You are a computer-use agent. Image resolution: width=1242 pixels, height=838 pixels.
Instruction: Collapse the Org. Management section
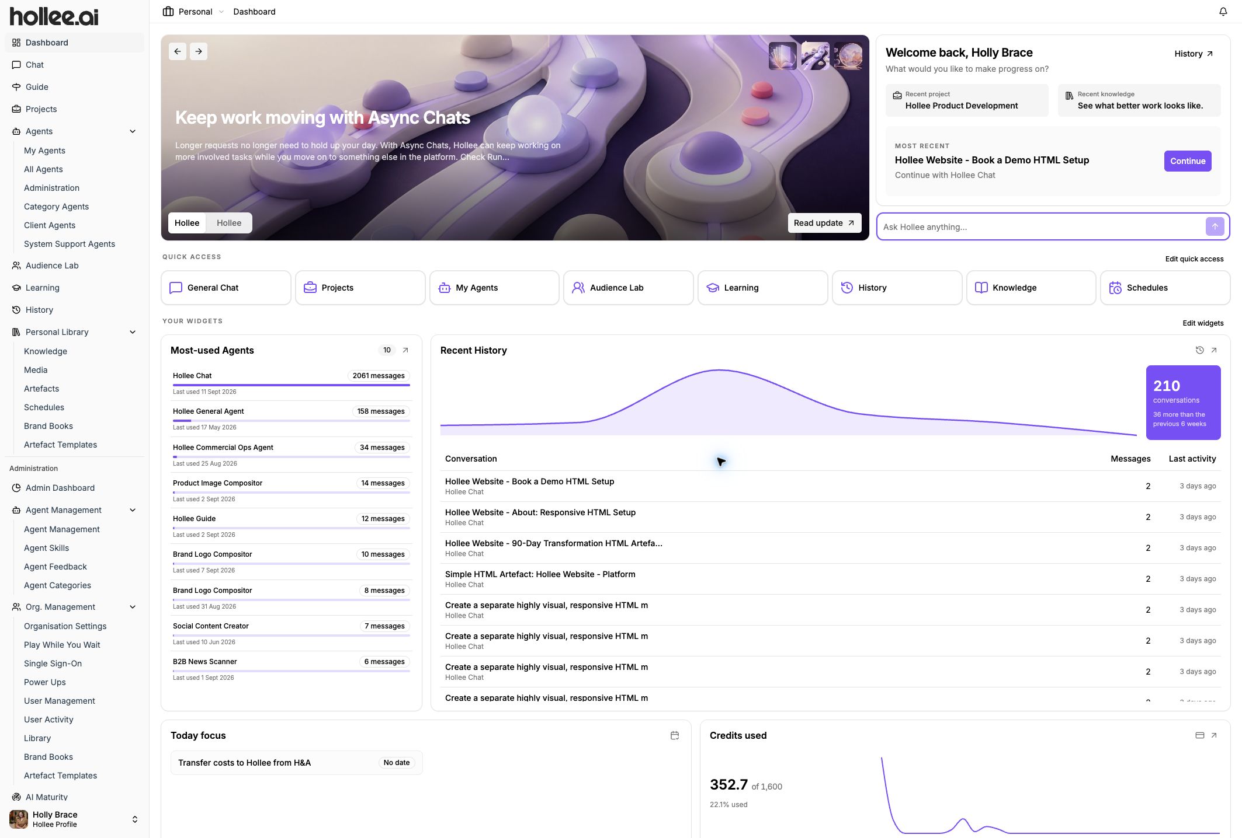click(133, 607)
